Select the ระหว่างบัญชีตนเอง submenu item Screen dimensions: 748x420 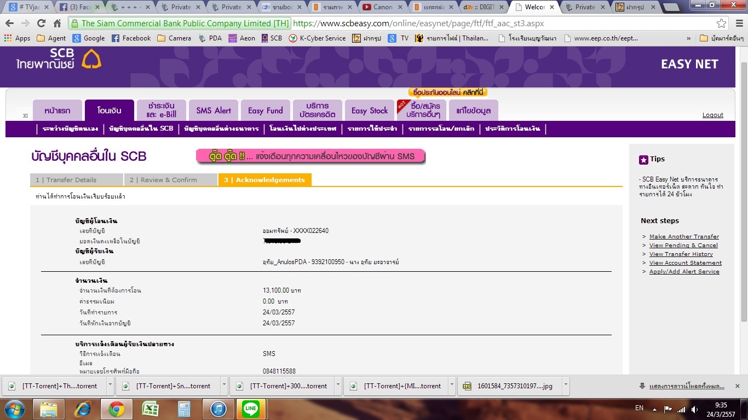(x=70, y=129)
